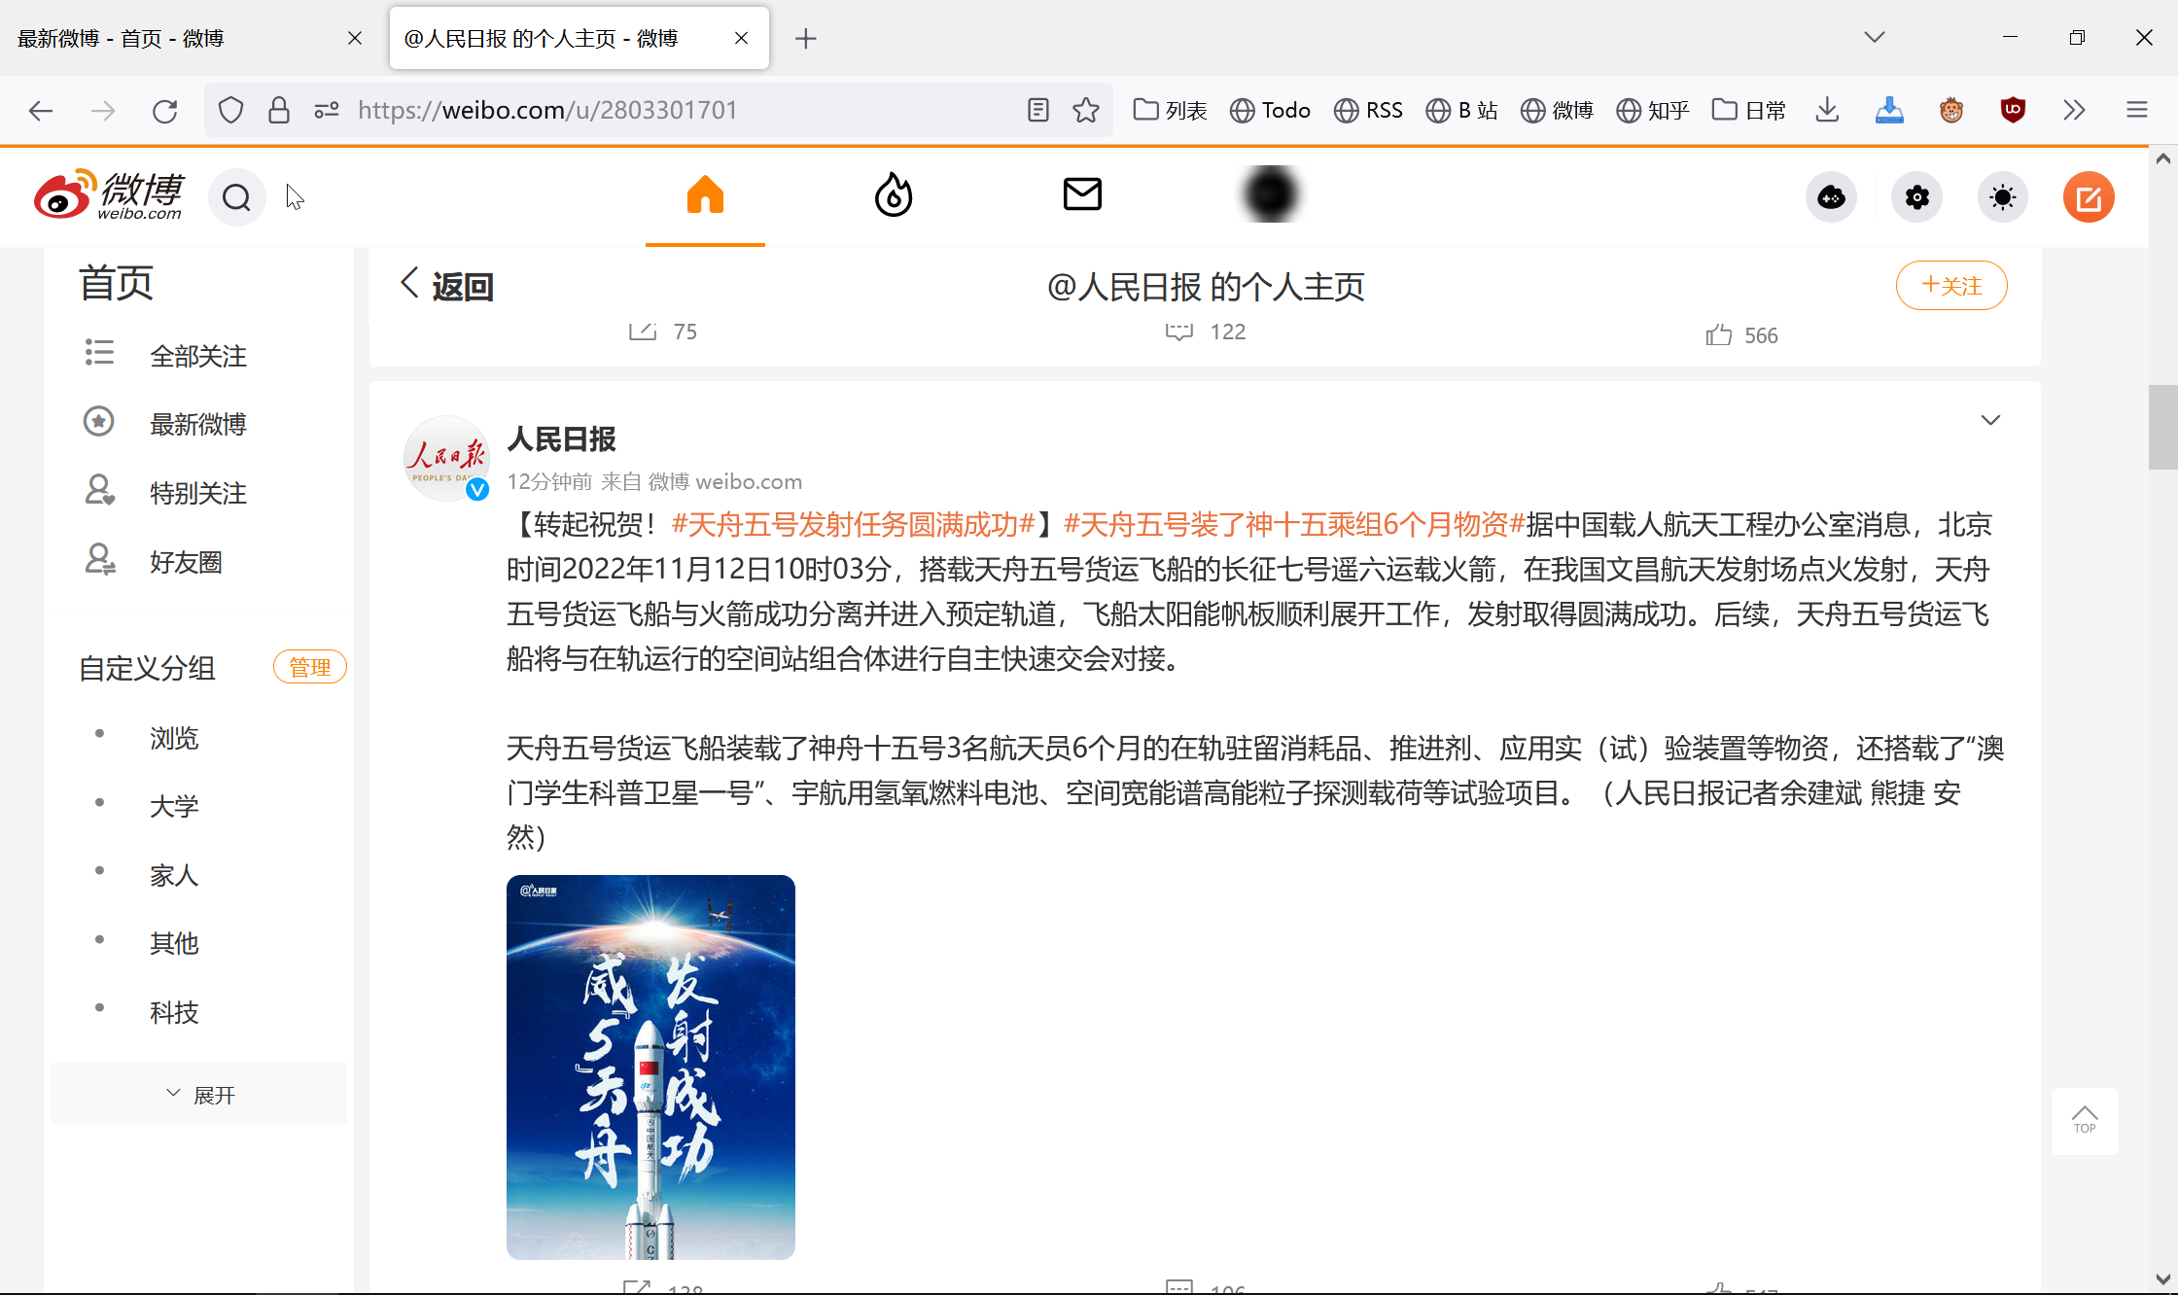Open the #天舟五号发射任务圆满成功# hashtag link

tap(854, 524)
